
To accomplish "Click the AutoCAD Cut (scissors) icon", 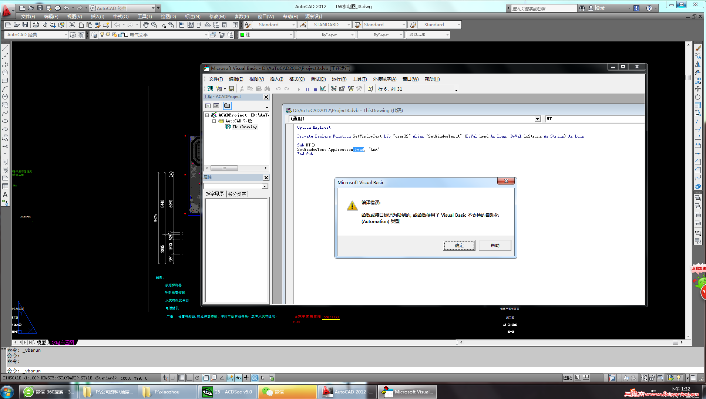I will click(x=72, y=25).
